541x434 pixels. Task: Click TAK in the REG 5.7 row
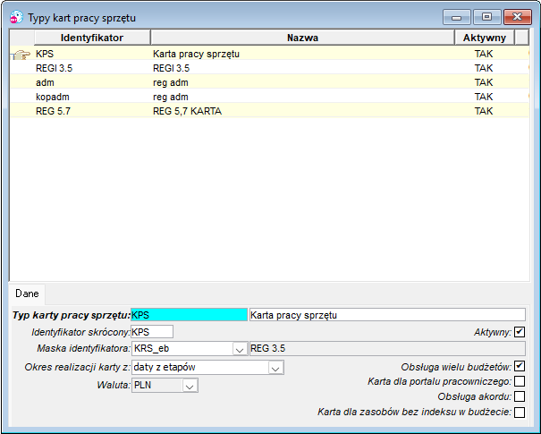pyautogui.click(x=484, y=111)
